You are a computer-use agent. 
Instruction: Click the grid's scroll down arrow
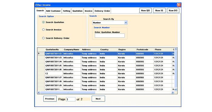(176, 89)
